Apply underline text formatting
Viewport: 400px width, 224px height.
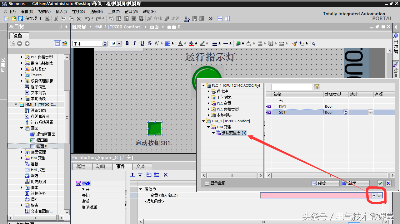click(142, 43)
